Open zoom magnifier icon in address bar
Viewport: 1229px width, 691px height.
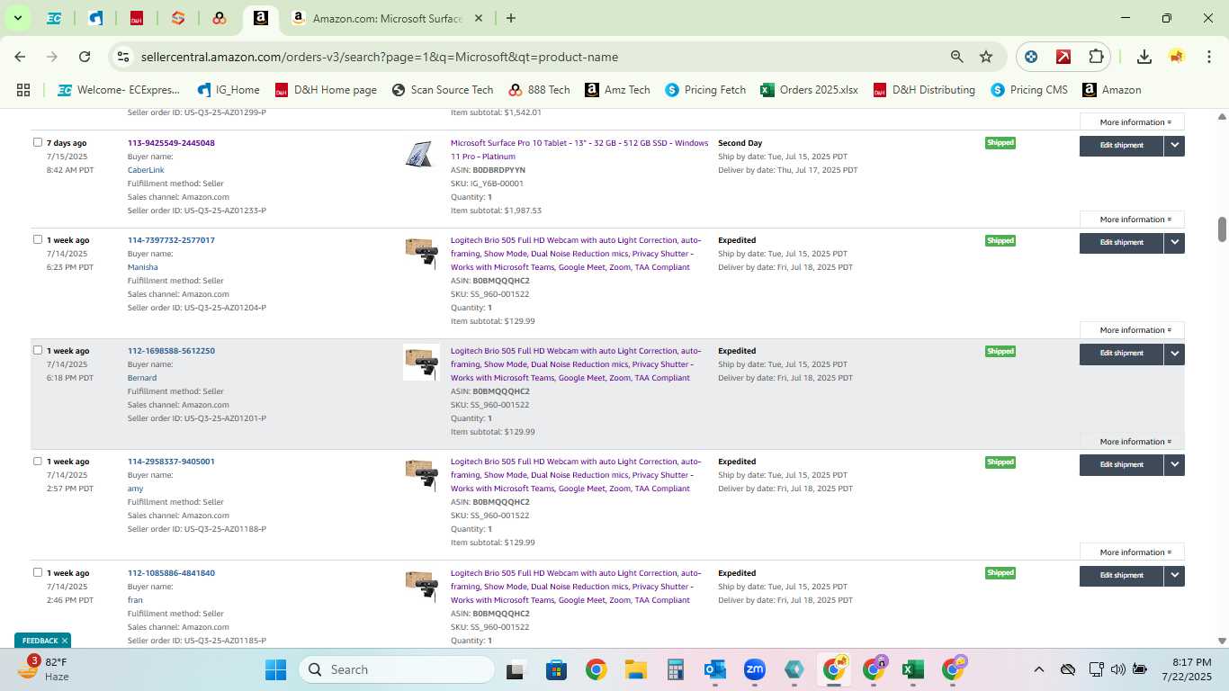tap(957, 57)
